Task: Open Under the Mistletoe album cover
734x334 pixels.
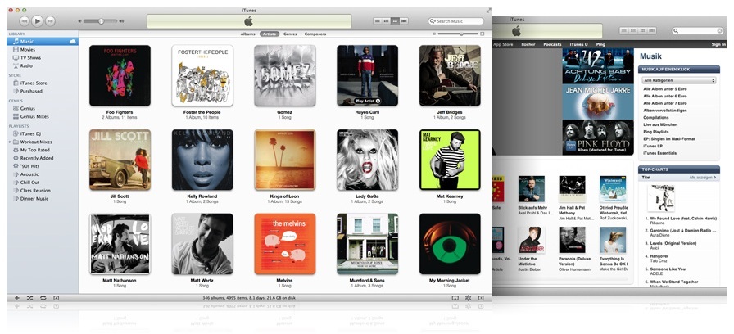Action: [532, 240]
